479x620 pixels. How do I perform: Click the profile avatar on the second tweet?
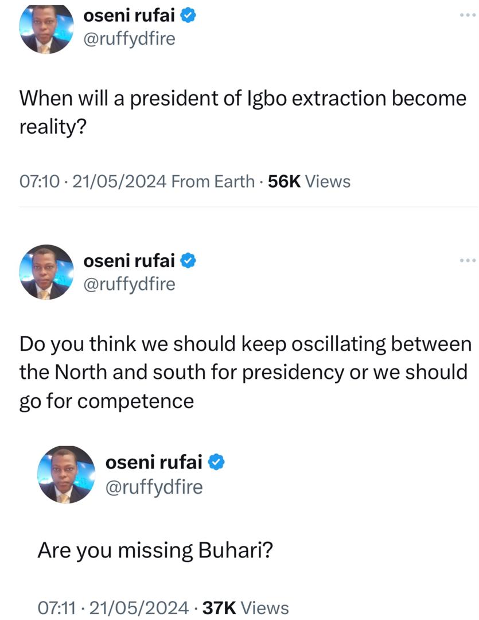pos(46,272)
